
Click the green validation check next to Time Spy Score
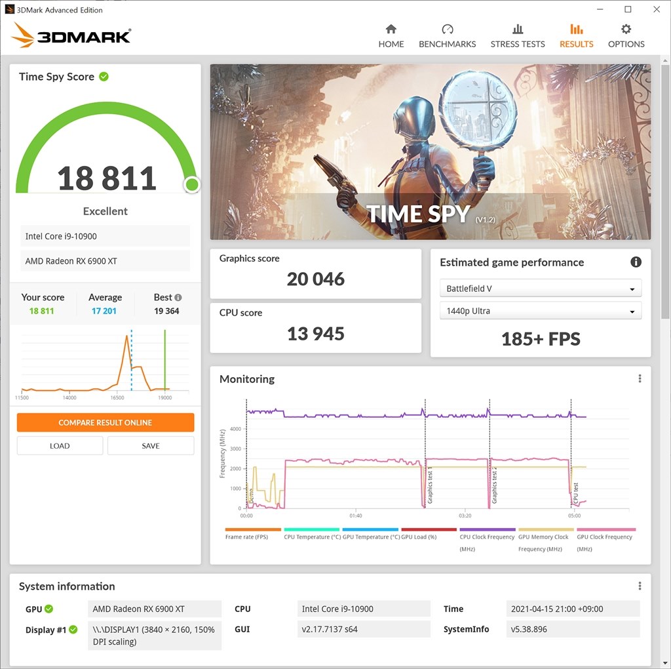pos(104,77)
